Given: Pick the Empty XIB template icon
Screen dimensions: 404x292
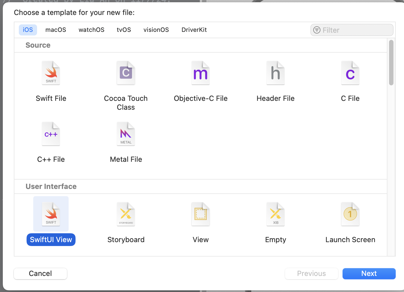Looking at the screenshot, I should [276, 214].
